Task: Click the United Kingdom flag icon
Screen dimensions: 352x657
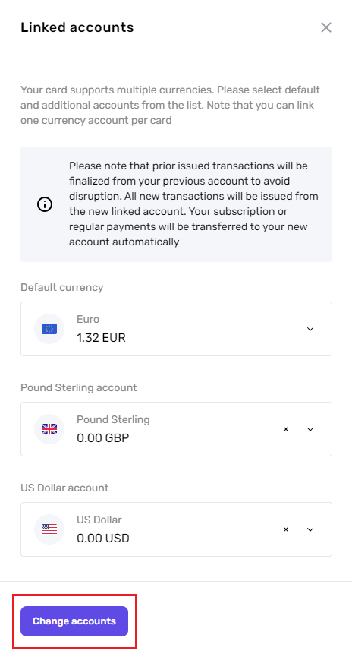Action: (x=49, y=429)
